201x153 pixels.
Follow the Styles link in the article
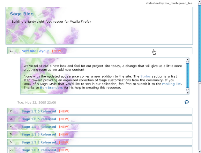click(145, 76)
